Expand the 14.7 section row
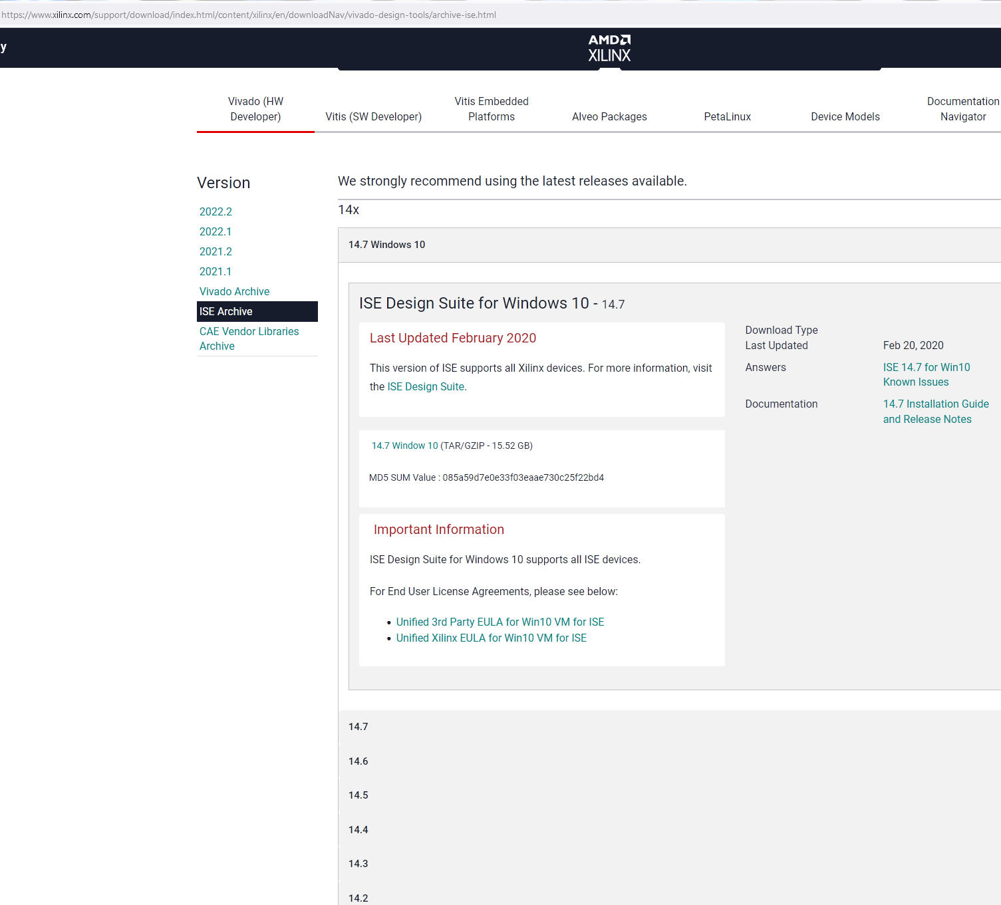 pyautogui.click(x=669, y=727)
